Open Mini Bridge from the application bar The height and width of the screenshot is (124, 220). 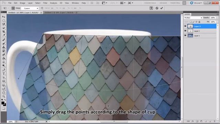coord(98,3)
